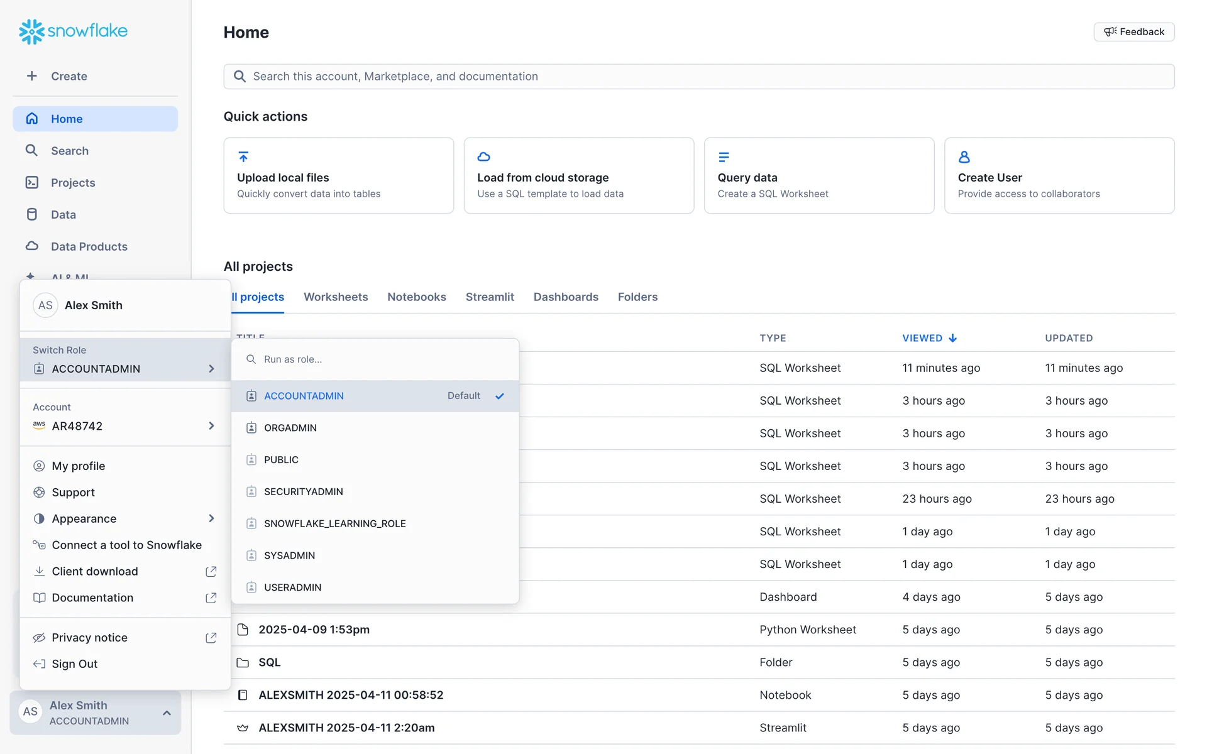1207x754 pixels.
Task: Open the Data database icon
Action: tap(31, 214)
